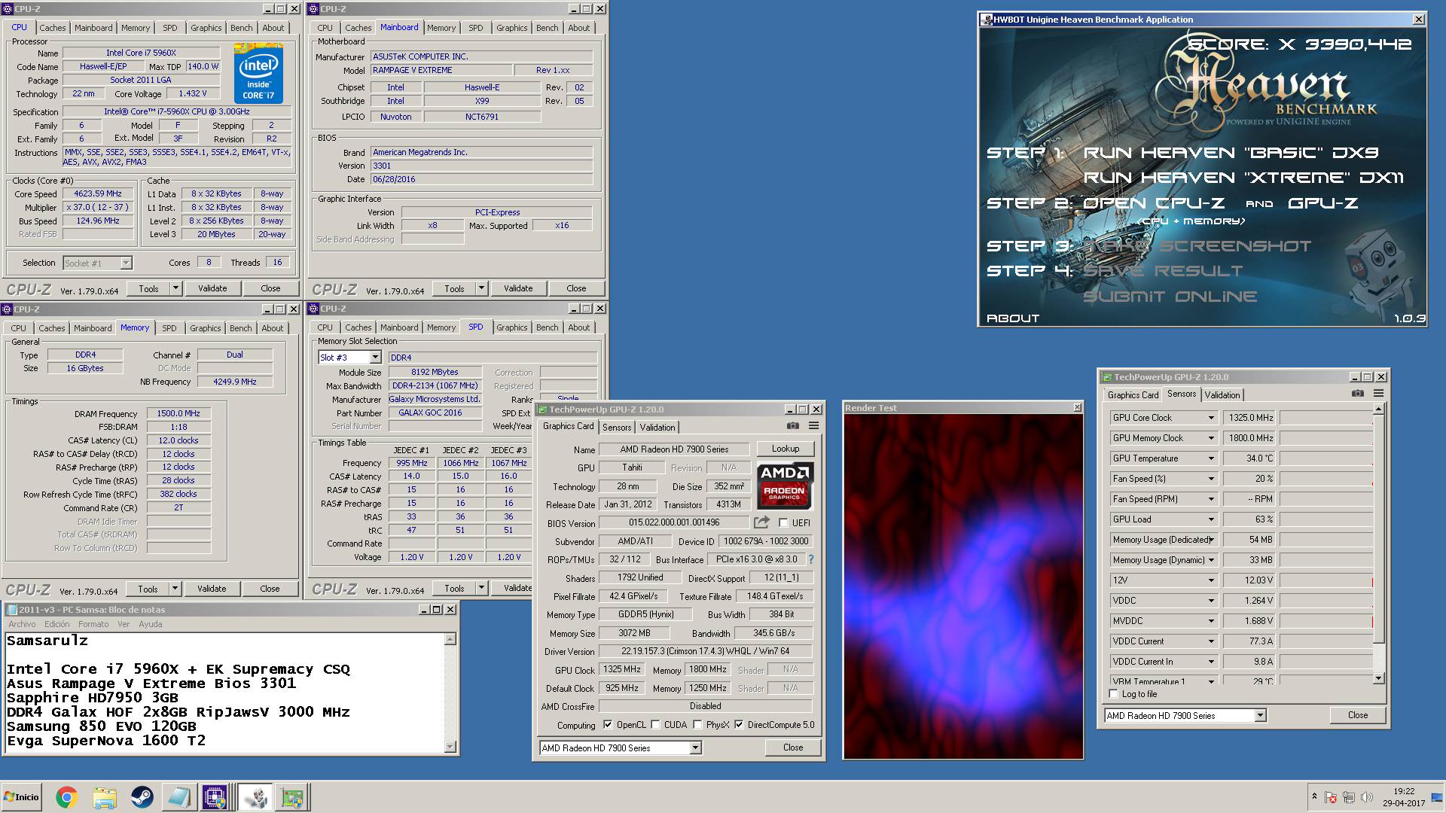Toggle the CUDA checkbox
The width and height of the screenshot is (1446, 813).
point(655,725)
